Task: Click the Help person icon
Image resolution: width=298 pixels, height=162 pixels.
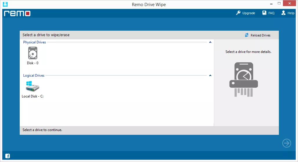Action: (283, 13)
